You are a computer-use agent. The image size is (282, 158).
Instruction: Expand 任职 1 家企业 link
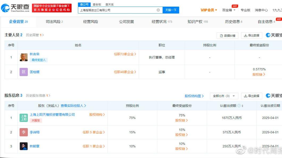(x=94, y=146)
